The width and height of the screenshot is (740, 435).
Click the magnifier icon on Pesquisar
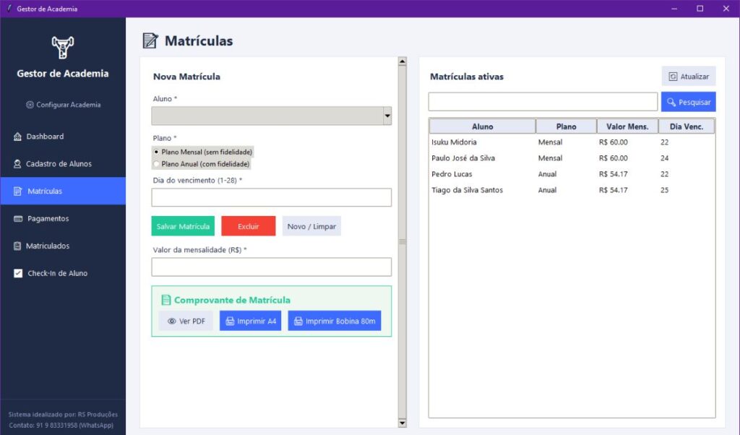[671, 102]
